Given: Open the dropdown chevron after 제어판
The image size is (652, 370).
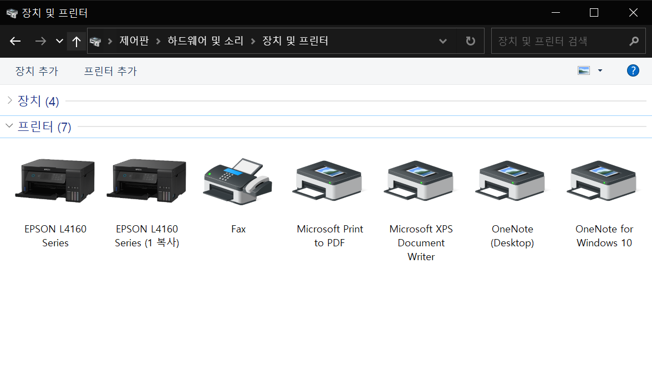Looking at the screenshot, I should 159,41.
